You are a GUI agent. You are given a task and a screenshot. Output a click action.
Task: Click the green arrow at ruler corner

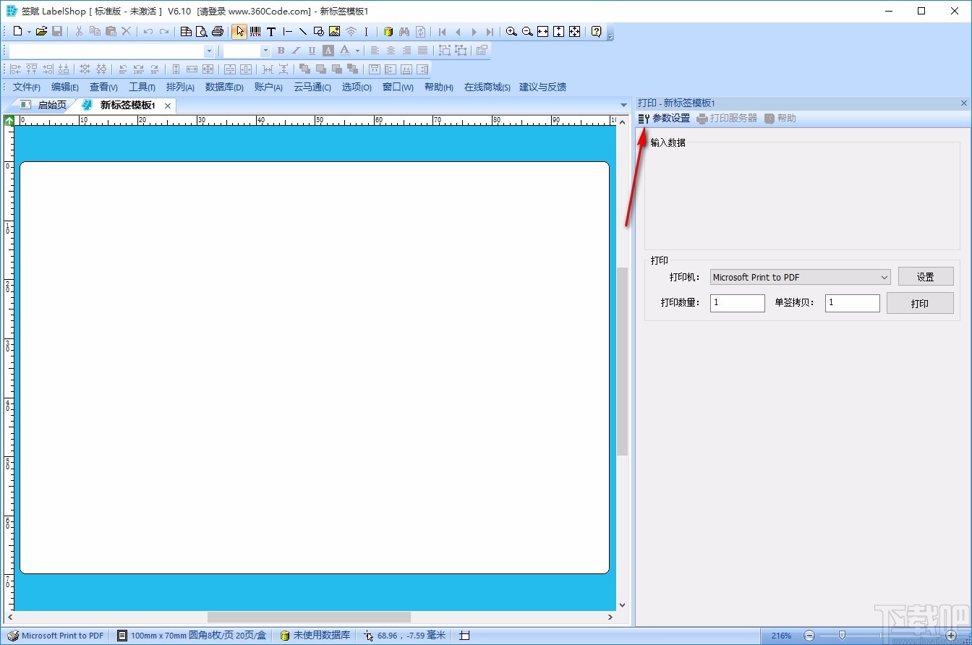click(9, 121)
